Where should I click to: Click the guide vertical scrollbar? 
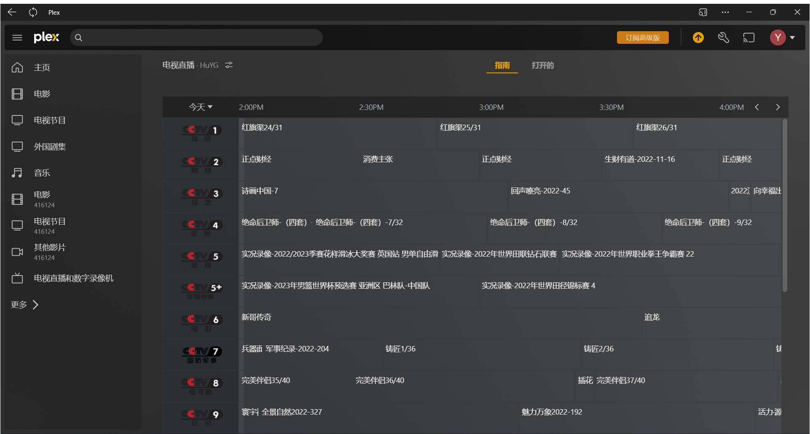coord(785,206)
